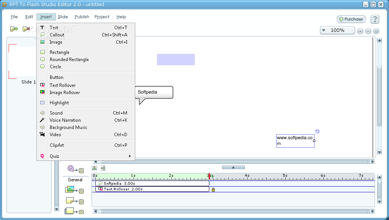The height and width of the screenshot is (220, 389).
Task: Click the General label in settings panel
Action: point(75,180)
